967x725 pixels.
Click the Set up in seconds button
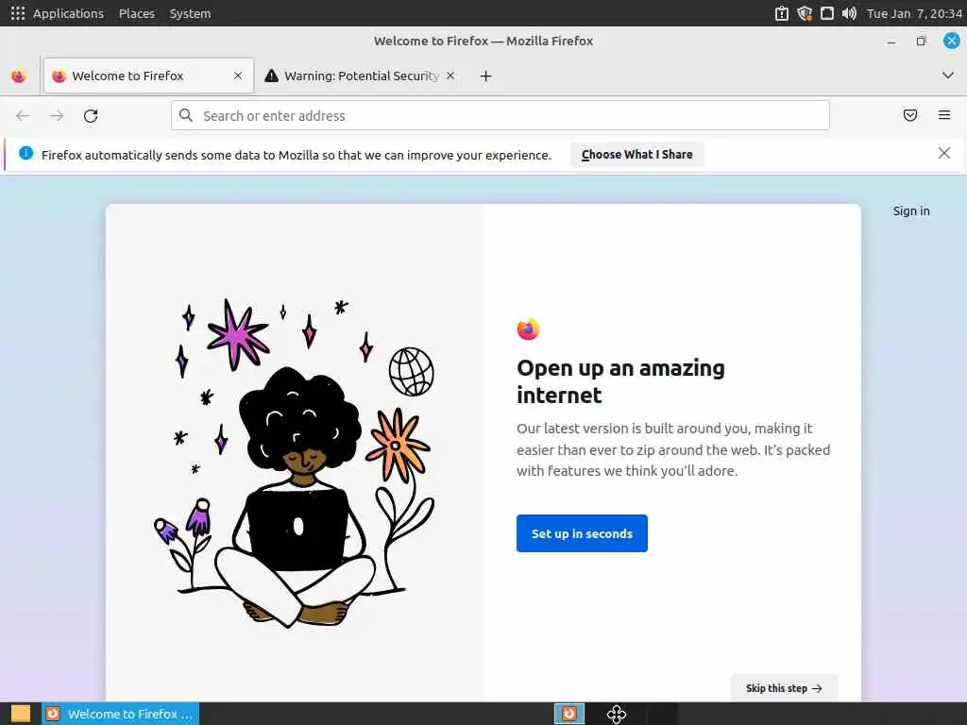[x=582, y=533]
